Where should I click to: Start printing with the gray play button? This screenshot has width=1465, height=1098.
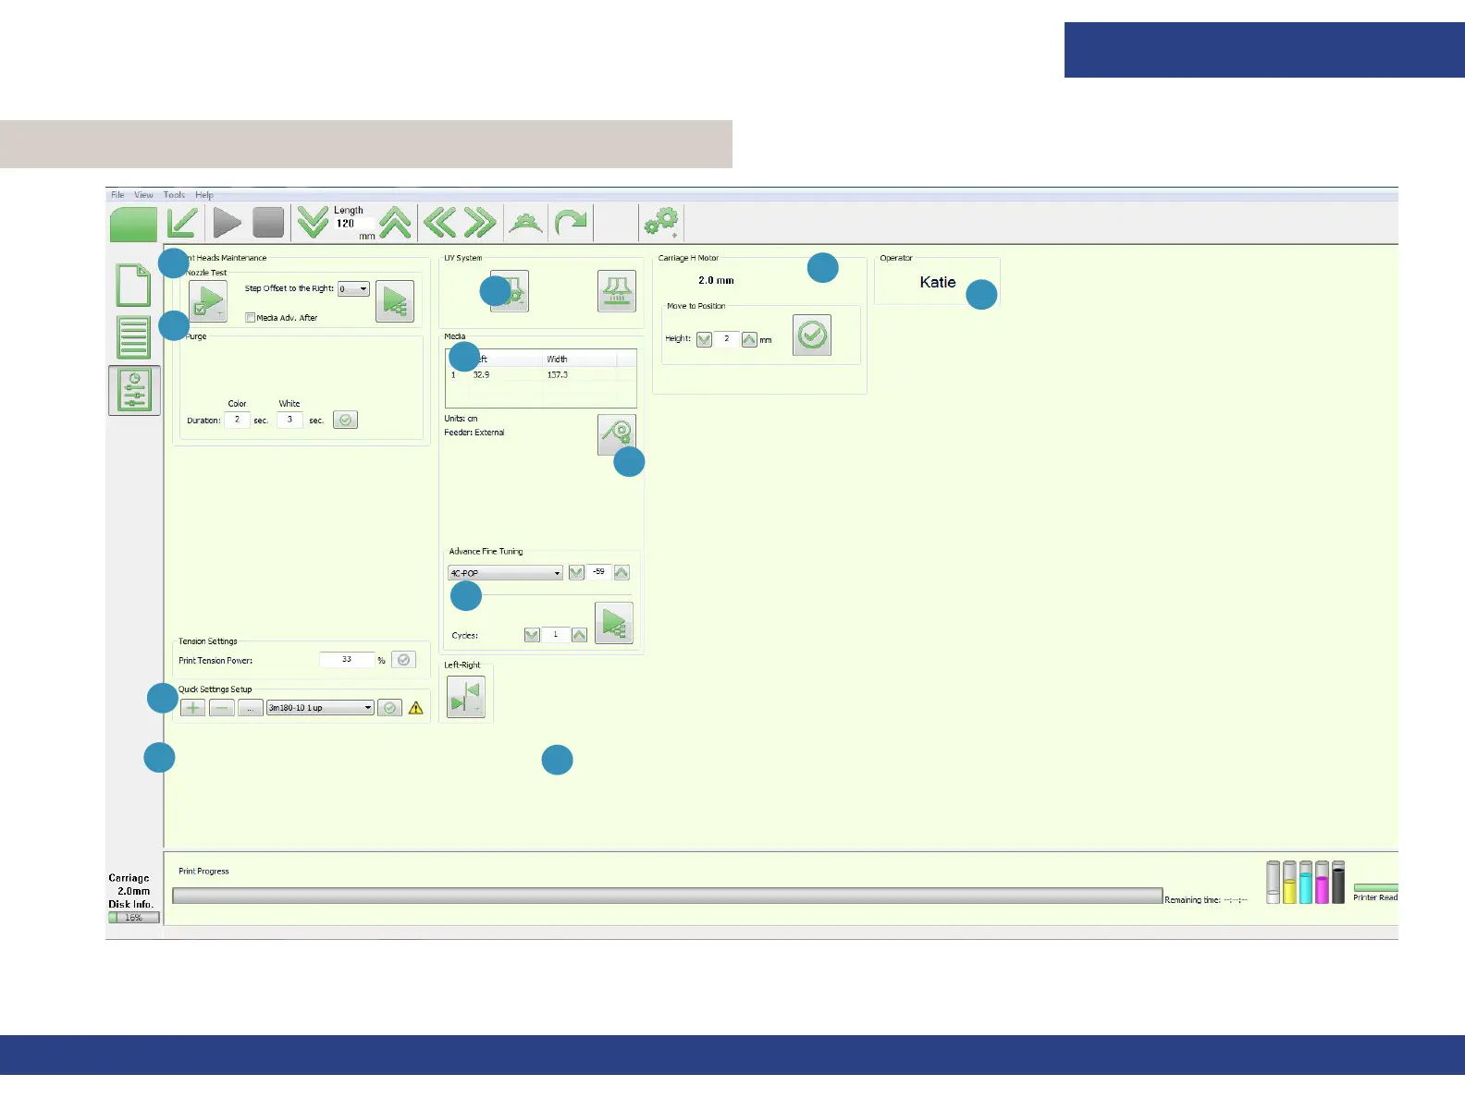[227, 223]
